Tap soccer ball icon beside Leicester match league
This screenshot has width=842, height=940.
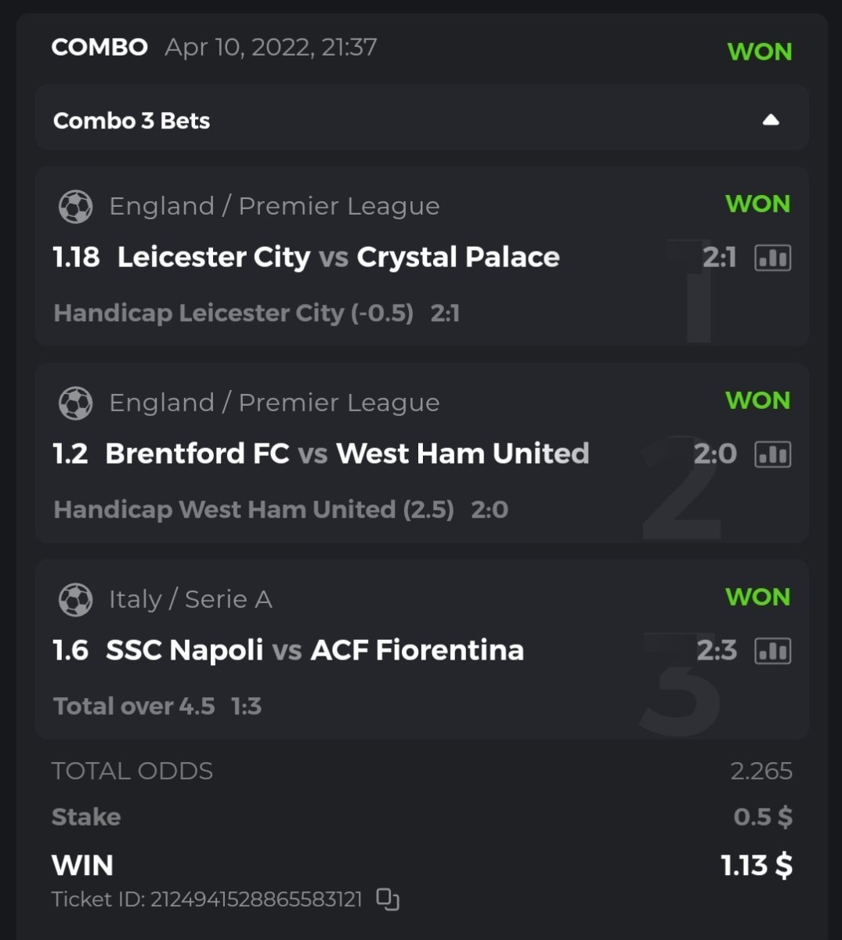click(x=75, y=207)
